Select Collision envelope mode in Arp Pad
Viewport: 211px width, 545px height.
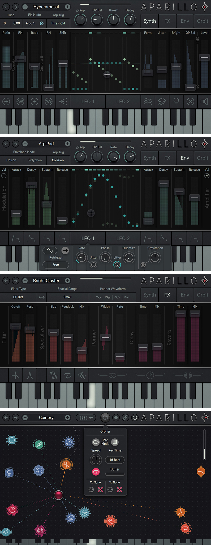(58, 160)
